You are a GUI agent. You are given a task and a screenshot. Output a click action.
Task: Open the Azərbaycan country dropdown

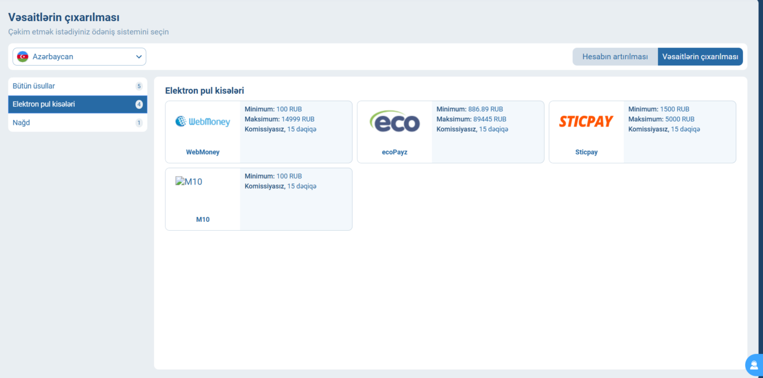click(79, 57)
